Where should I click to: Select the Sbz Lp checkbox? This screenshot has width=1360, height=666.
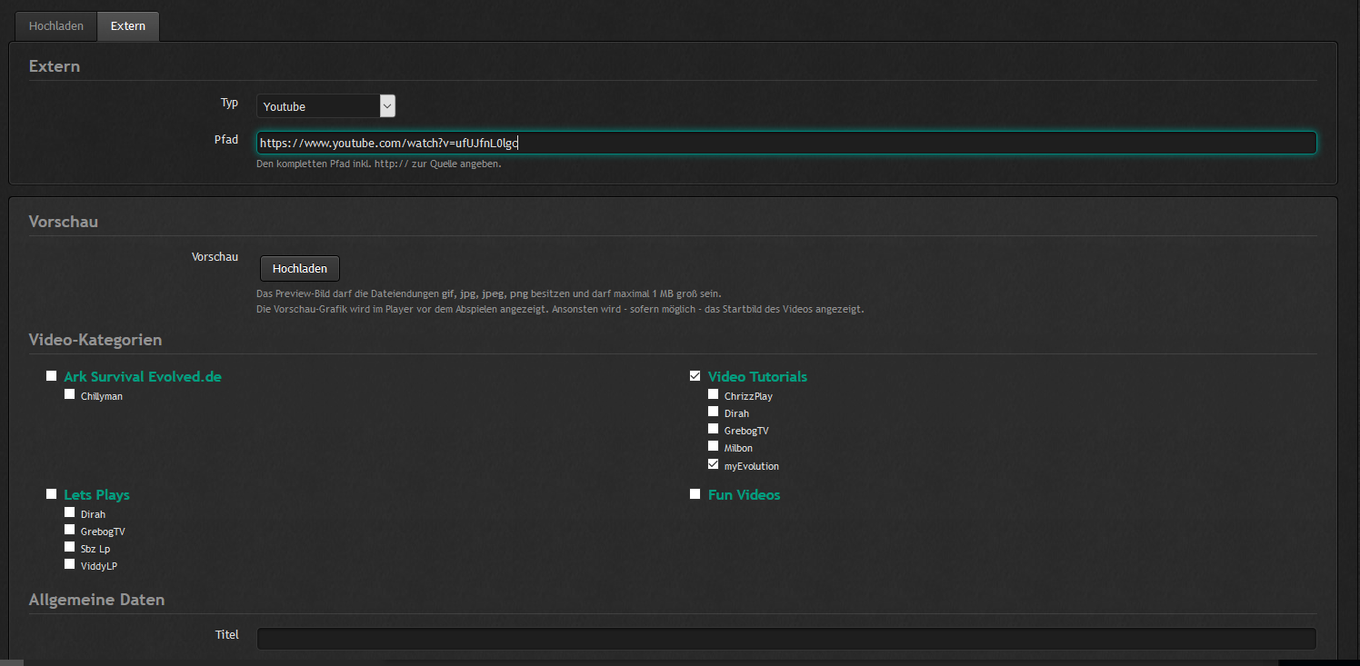click(70, 547)
